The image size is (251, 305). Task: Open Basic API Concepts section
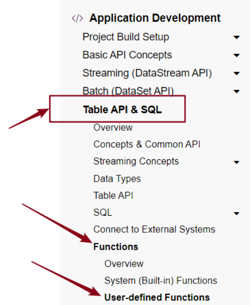[127, 55]
